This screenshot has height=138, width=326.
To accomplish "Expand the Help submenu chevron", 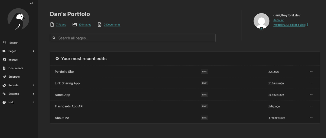I will [34, 102].
